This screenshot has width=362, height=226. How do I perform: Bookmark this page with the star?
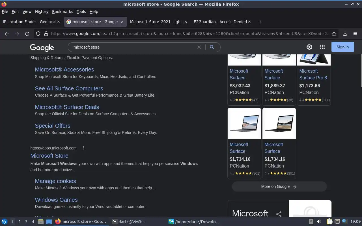coord(334,34)
